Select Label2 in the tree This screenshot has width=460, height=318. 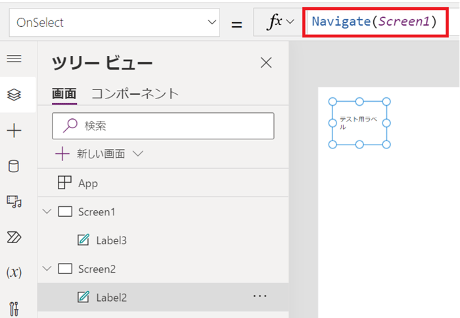[163, 297]
